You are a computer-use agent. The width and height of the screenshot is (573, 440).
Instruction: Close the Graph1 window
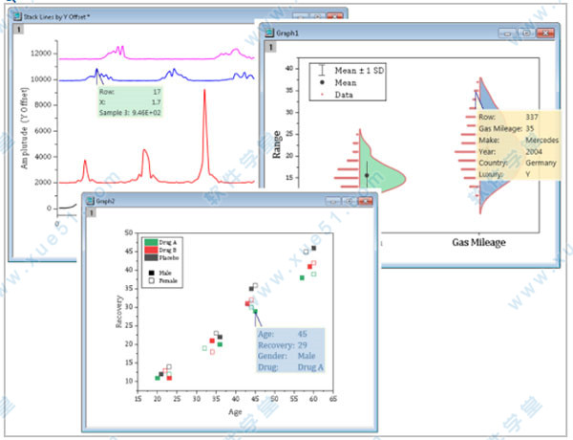pos(545,33)
